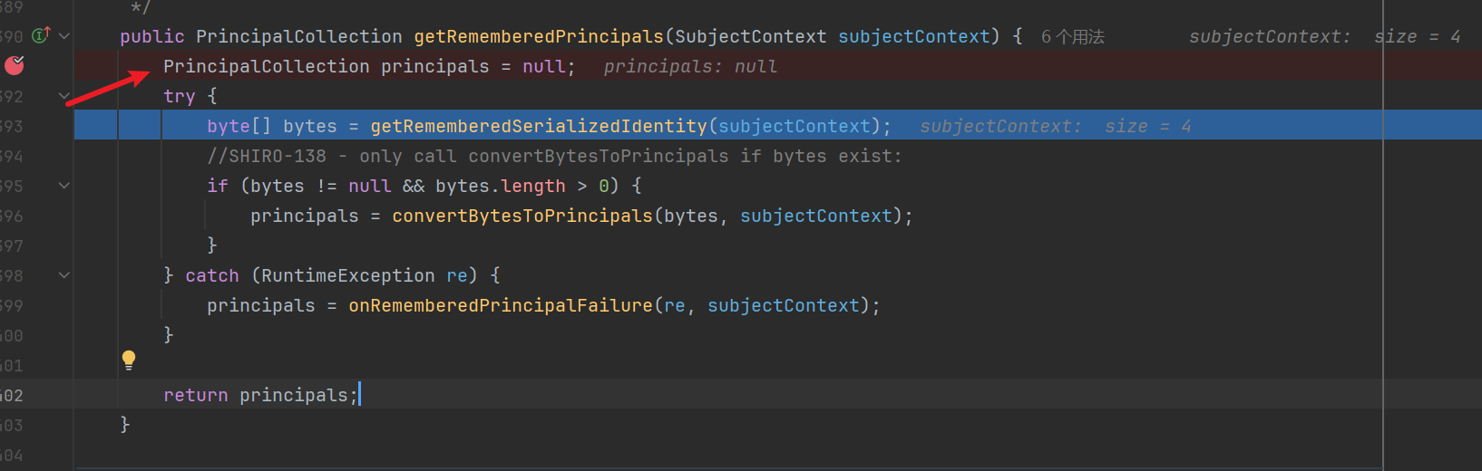Viewport: 1482px width, 471px height.
Task: Open the yellow light bulb quick-fix
Action: pyautogui.click(x=129, y=360)
